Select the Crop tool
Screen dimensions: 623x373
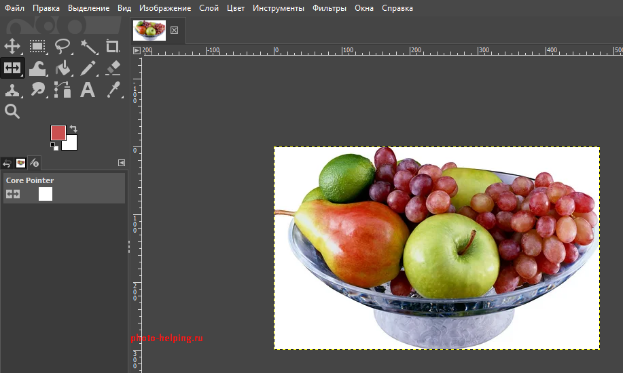[113, 46]
